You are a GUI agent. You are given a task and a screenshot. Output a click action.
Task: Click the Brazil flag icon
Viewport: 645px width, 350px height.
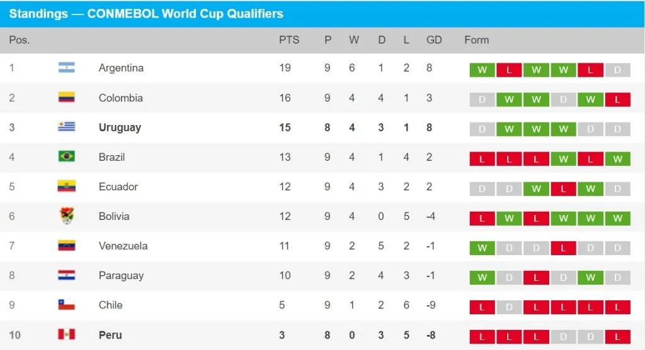66,156
